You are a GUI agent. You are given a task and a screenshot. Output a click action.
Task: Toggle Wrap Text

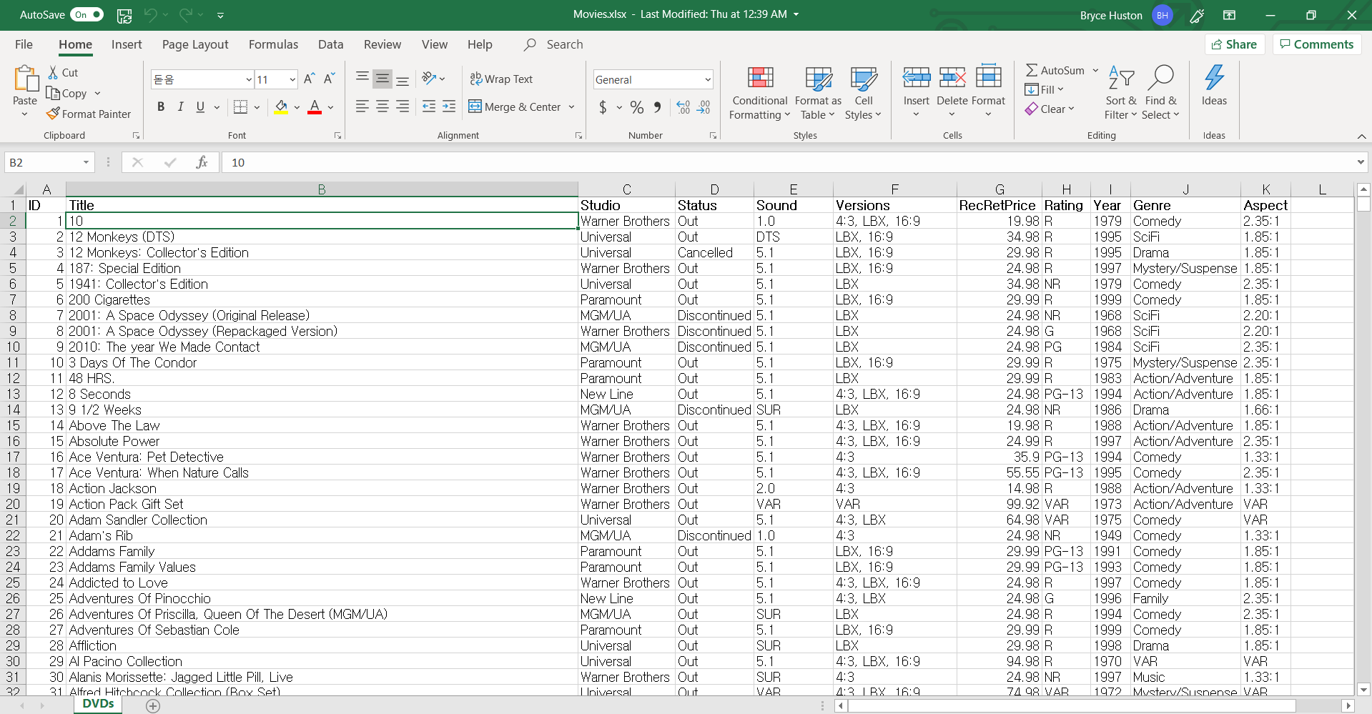tap(501, 79)
